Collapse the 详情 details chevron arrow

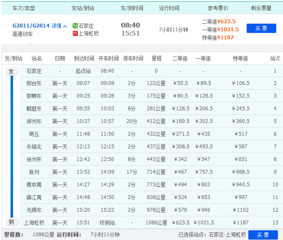65,26
